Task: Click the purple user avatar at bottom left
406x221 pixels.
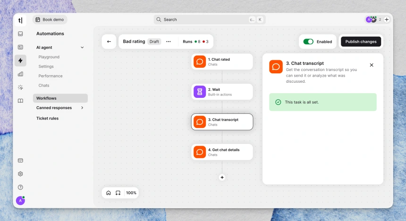Action: coord(20,200)
